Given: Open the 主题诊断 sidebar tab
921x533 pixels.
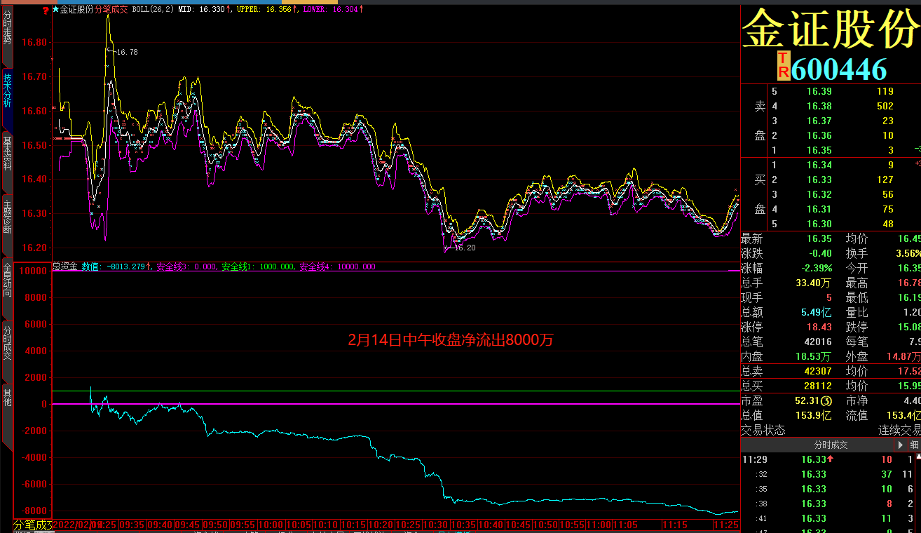Looking at the screenshot, I should pyautogui.click(x=7, y=217).
